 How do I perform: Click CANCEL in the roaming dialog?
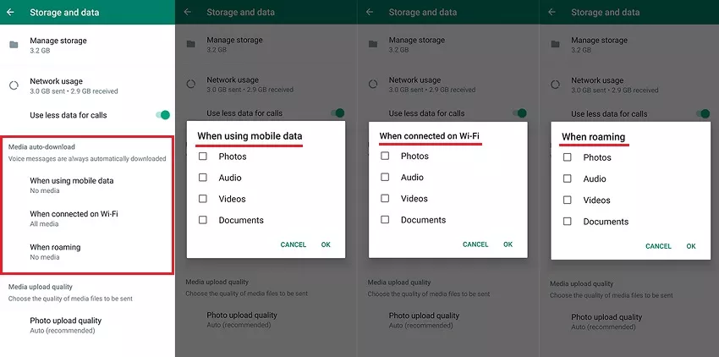coord(658,246)
